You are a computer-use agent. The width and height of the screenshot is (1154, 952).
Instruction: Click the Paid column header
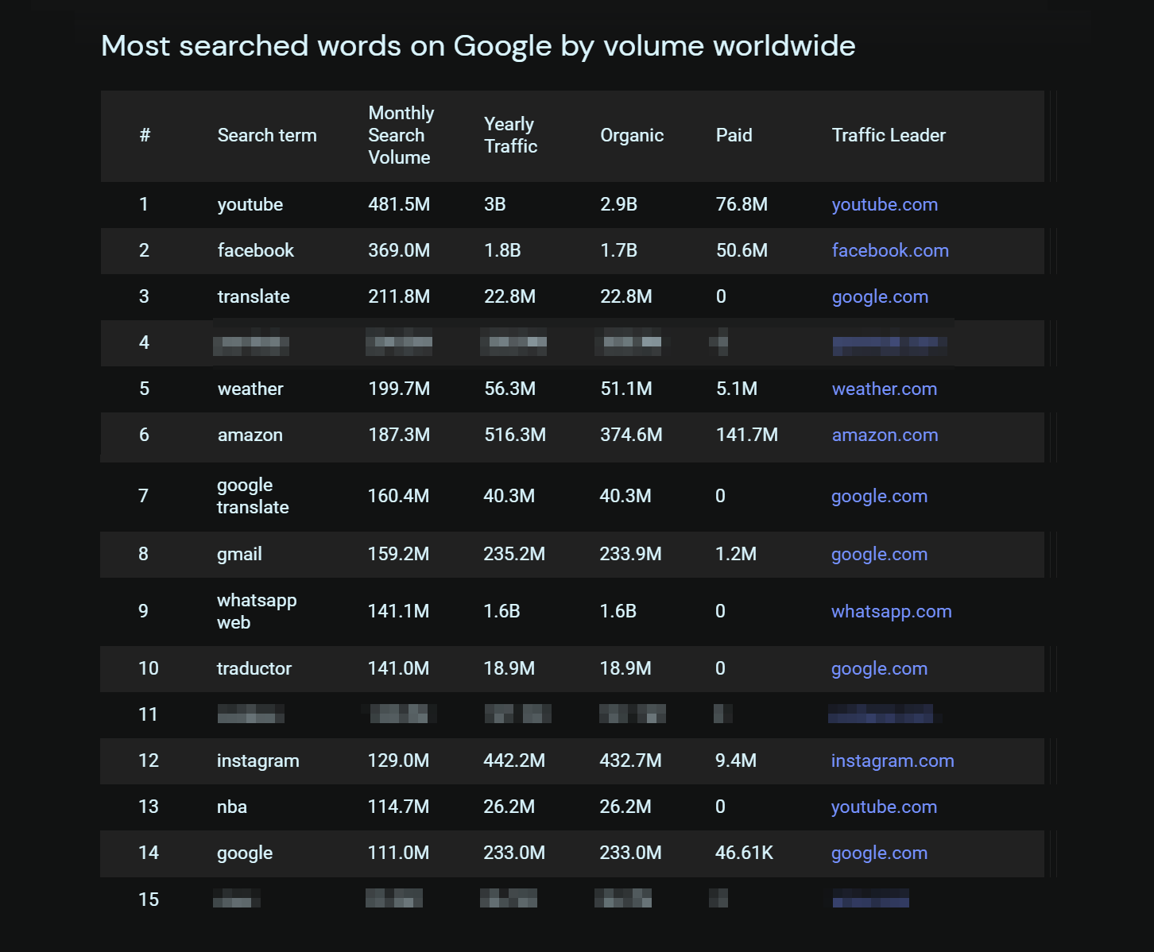(x=733, y=135)
